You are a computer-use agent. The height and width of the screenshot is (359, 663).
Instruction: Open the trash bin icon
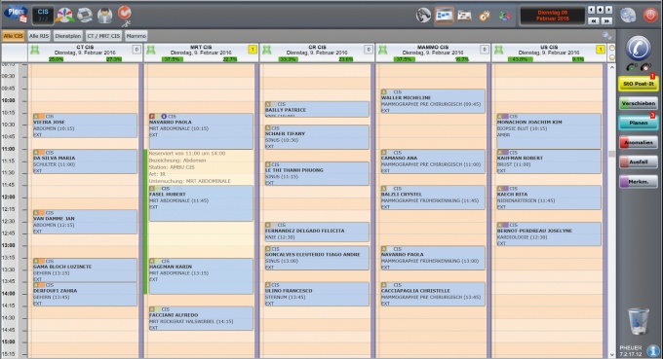638,321
